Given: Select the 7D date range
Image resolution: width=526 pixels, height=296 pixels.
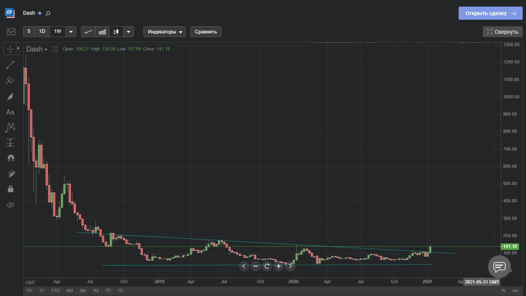Looking at the screenshot, I should pyautogui.click(x=108, y=291).
